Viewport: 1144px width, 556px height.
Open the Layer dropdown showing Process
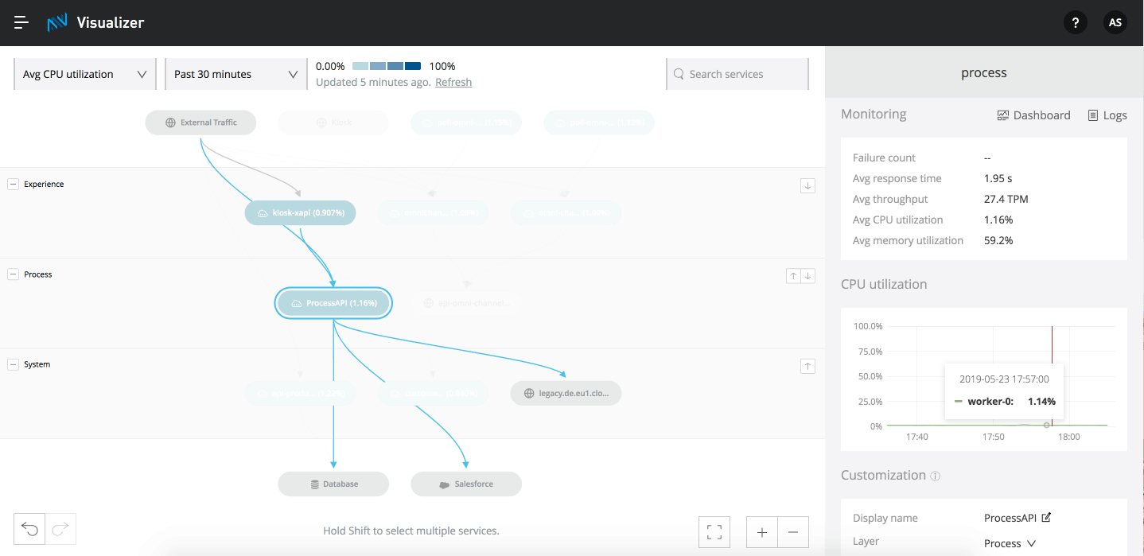coord(1010,542)
